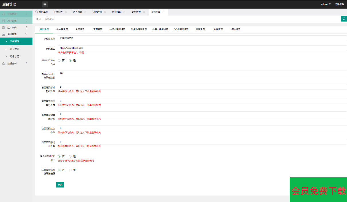The image size is (347, 202).
Task: Collapse the 系统管理 menu chevron
Action: click(x=26, y=34)
